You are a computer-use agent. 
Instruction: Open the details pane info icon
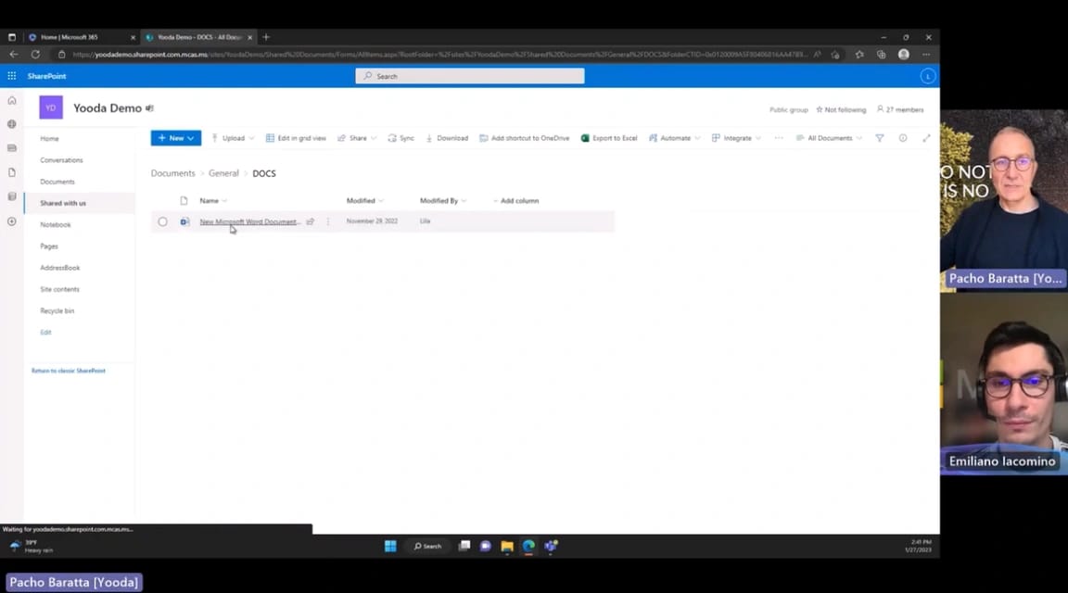(x=903, y=138)
